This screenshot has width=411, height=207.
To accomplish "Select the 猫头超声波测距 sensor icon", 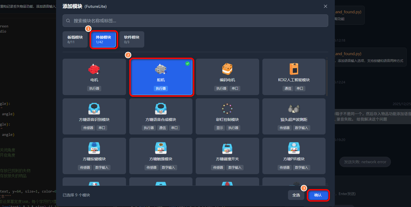I will click(x=294, y=109).
